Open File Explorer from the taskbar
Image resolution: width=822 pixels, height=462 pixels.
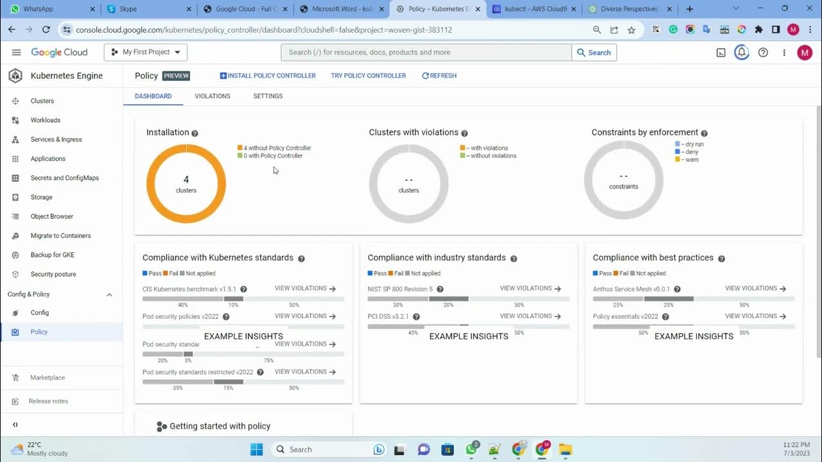(565, 449)
